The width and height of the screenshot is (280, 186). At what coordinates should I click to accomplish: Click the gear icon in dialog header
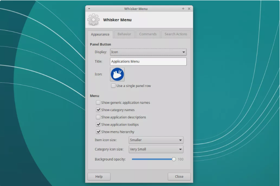pos(94,20)
